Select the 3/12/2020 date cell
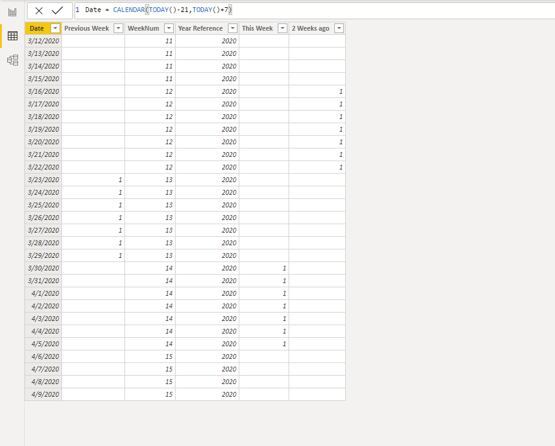 click(x=43, y=41)
